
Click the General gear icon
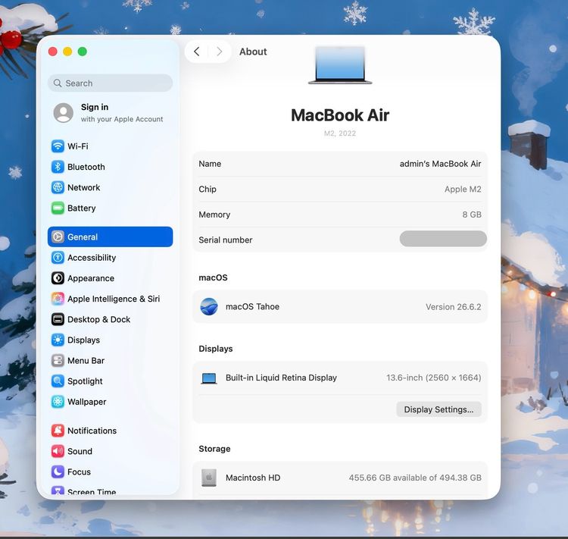point(58,237)
